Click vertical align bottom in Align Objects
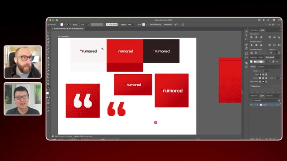 [x=279, y=37]
